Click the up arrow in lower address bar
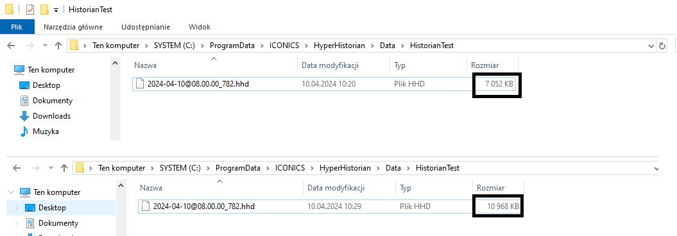 click(64, 168)
